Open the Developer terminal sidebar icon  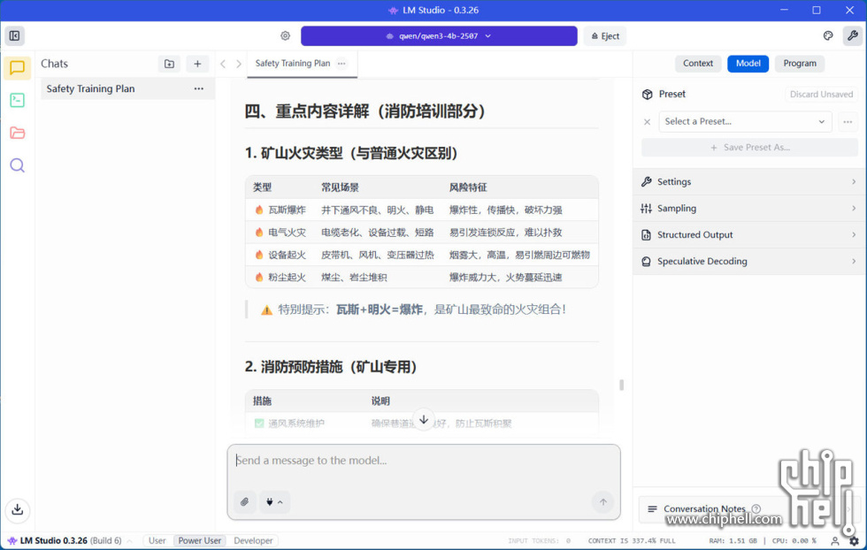coord(17,100)
